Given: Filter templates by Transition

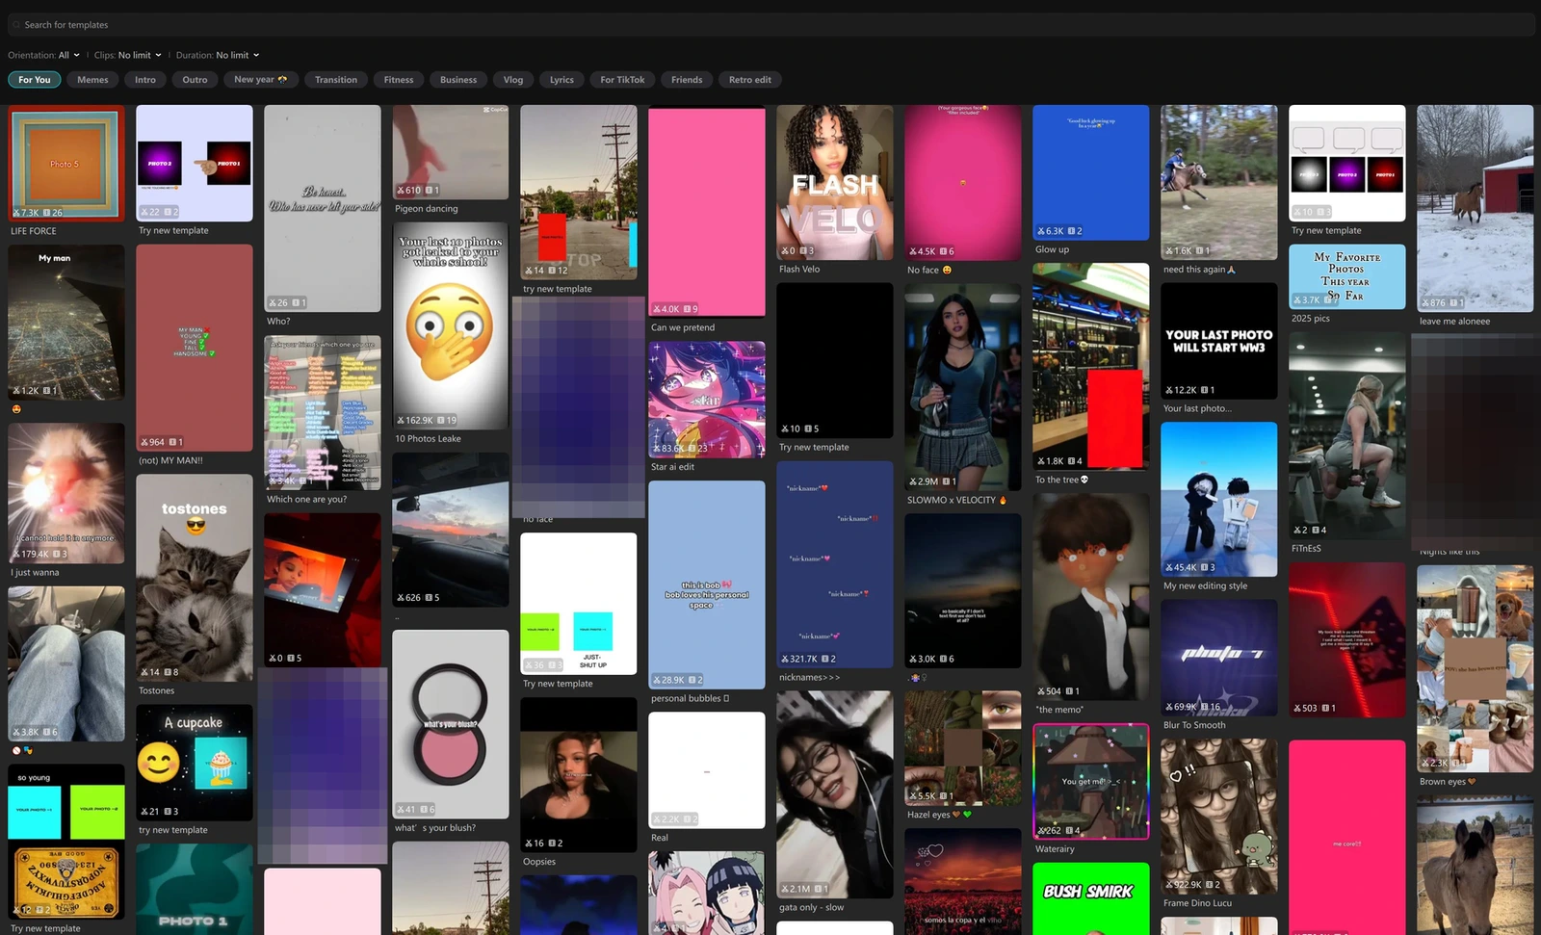Looking at the screenshot, I should [x=336, y=80].
